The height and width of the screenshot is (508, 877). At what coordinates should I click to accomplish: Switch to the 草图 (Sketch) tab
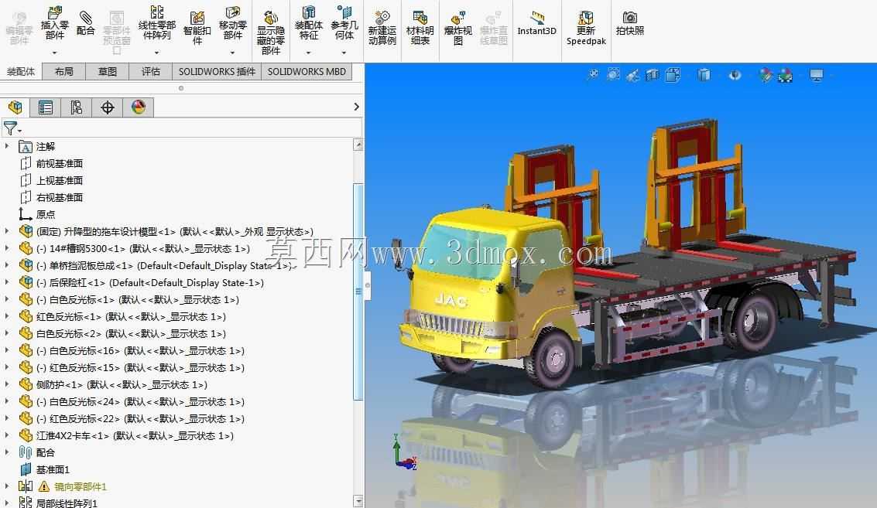click(x=108, y=72)
